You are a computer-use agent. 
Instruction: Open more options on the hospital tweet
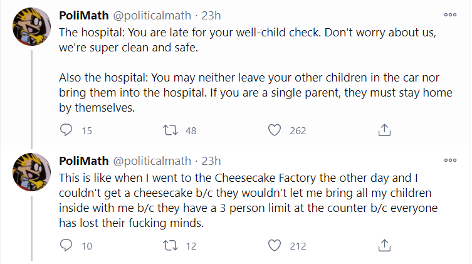click(x=450, y=14)
